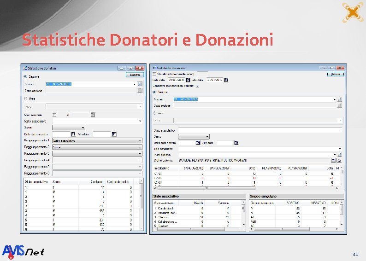This screenshot has width=366, height=261.
Task: Open calendar icon for Dalla data in donazioni window
Action: 188,80
